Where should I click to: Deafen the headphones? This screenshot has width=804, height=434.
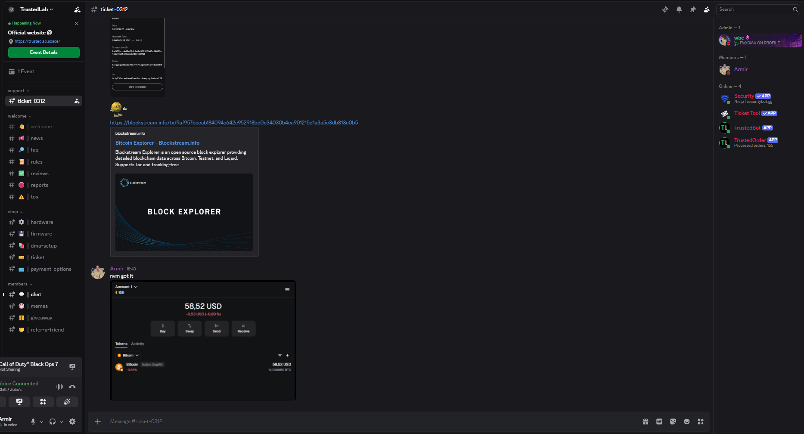click(x=53, y=422)
